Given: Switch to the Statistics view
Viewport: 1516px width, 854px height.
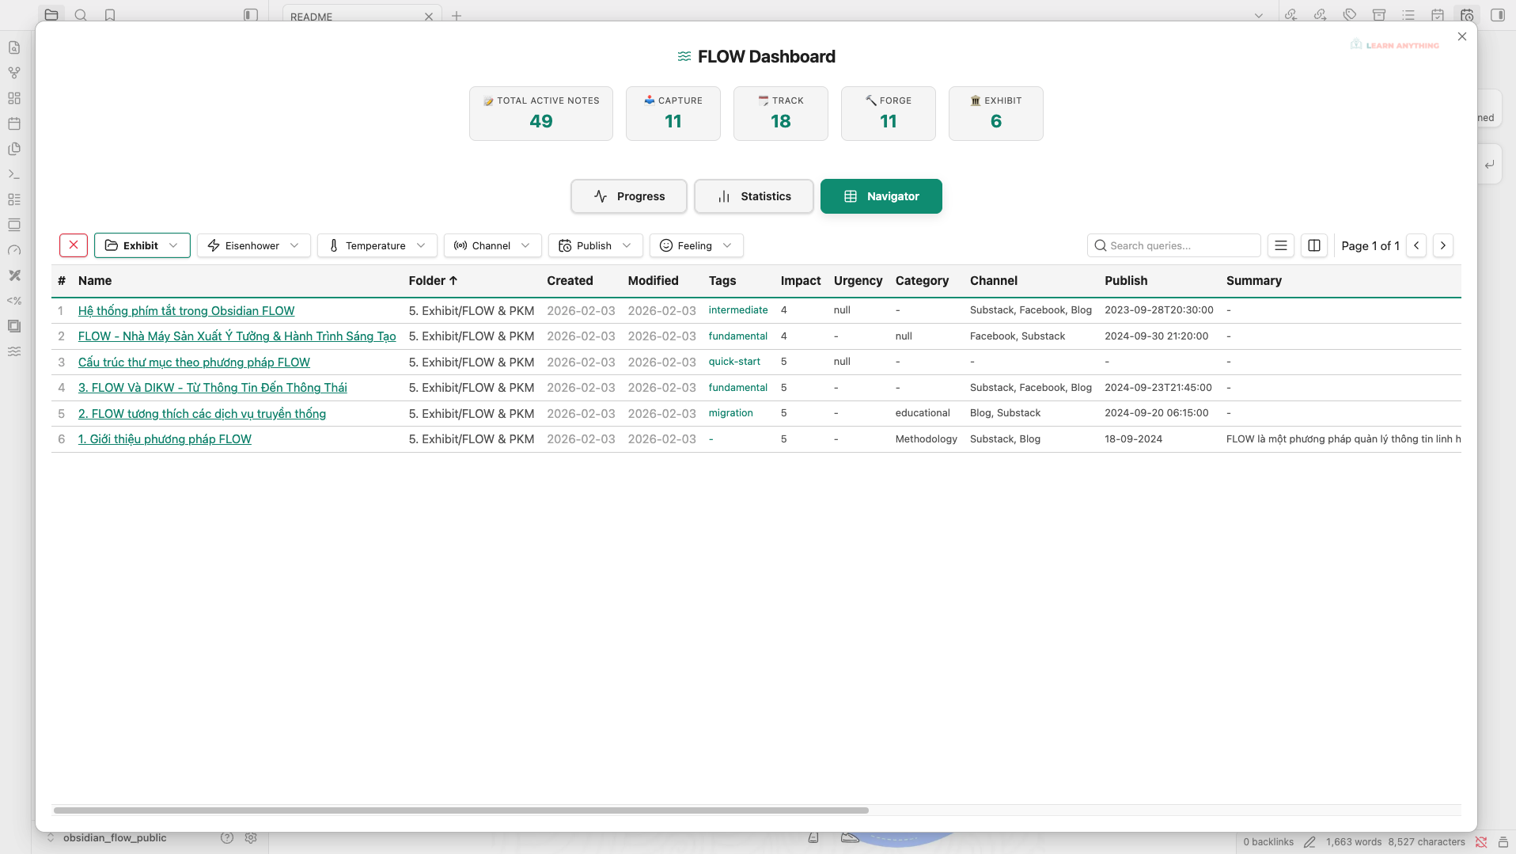Looking at the screenshot, I should tap(754, 196).
